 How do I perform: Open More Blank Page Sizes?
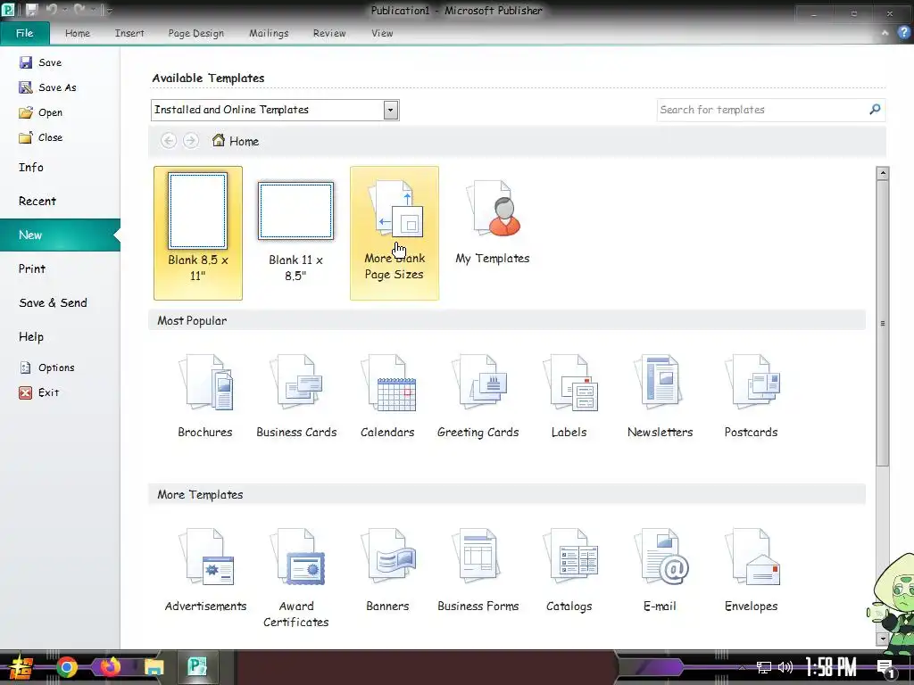[x=394, y=233]
